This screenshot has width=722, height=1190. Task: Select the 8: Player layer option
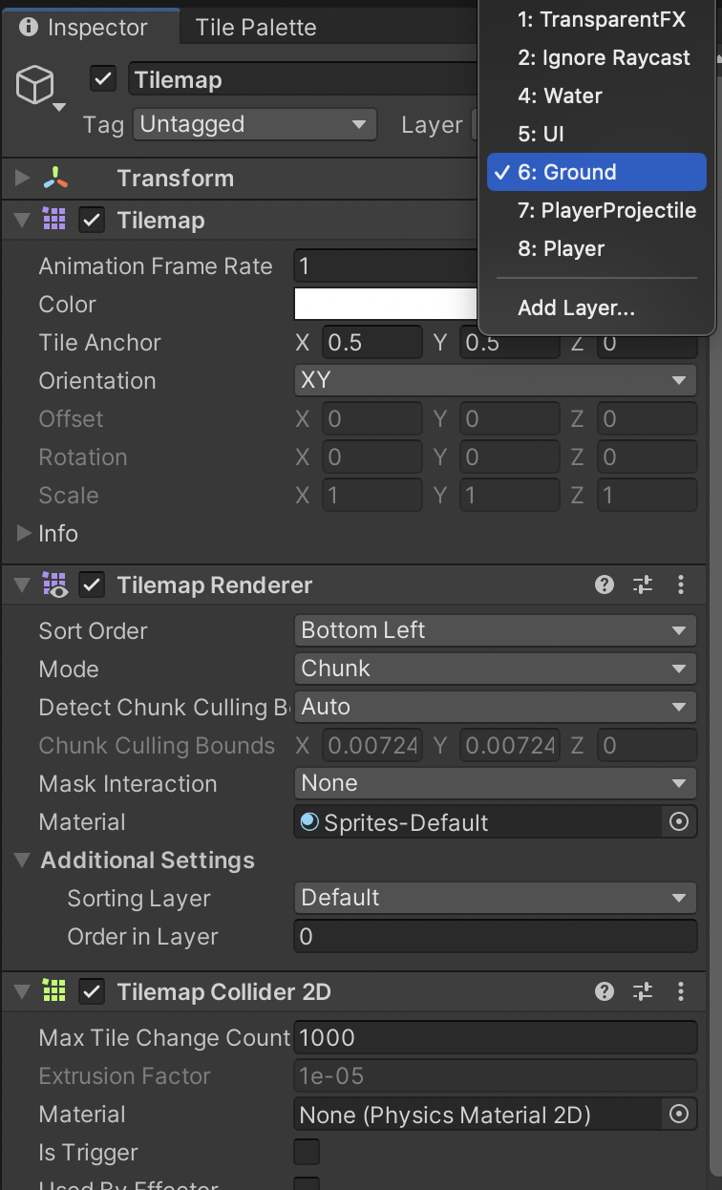point(562,248)
